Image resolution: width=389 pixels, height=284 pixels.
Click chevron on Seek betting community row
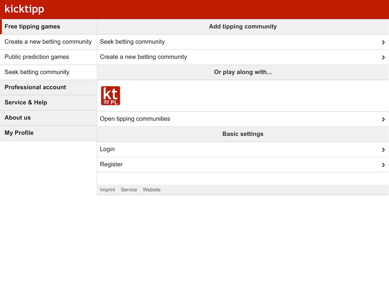(383, 42)
